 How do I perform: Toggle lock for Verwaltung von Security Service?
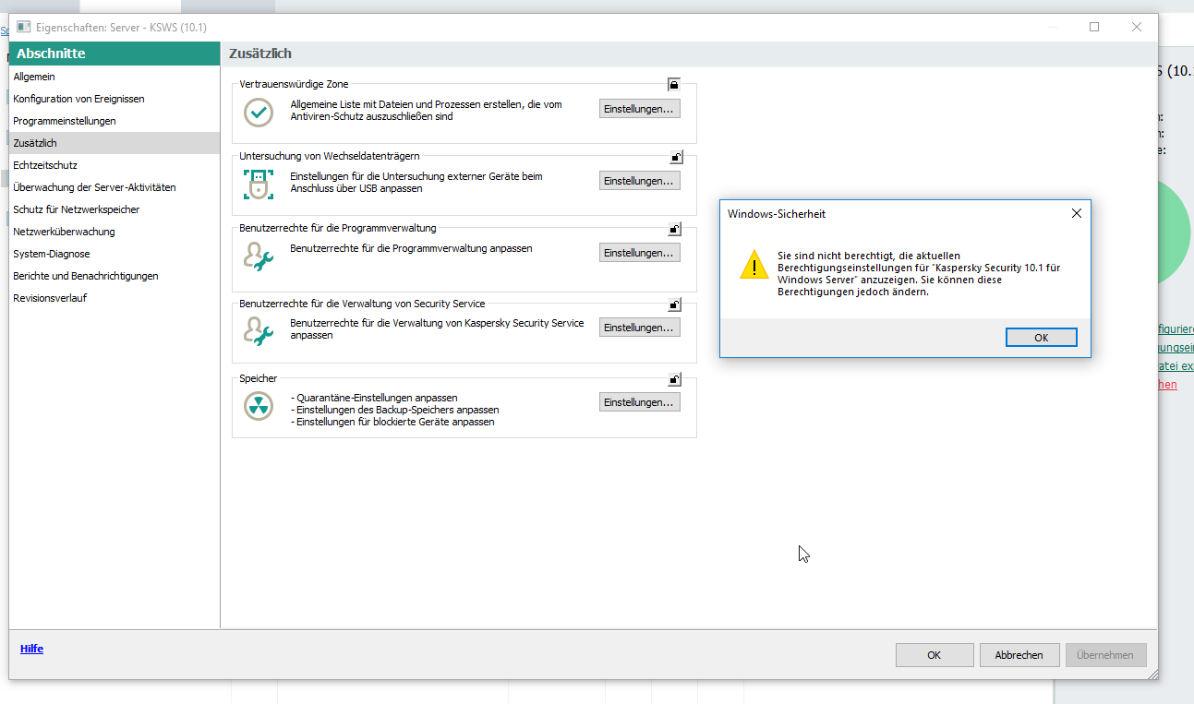point(675,304)
